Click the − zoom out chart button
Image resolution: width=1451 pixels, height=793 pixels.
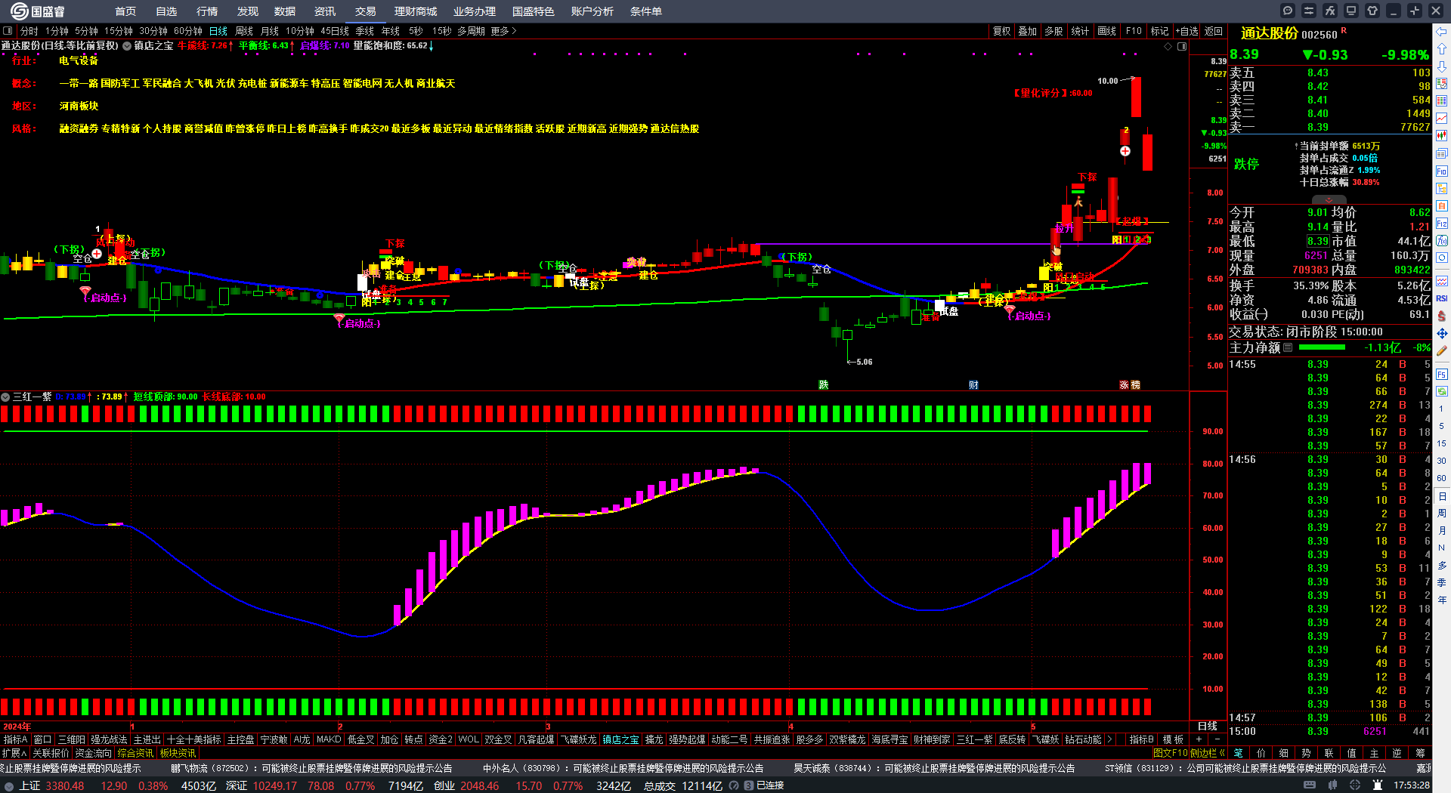(1217, 739)
